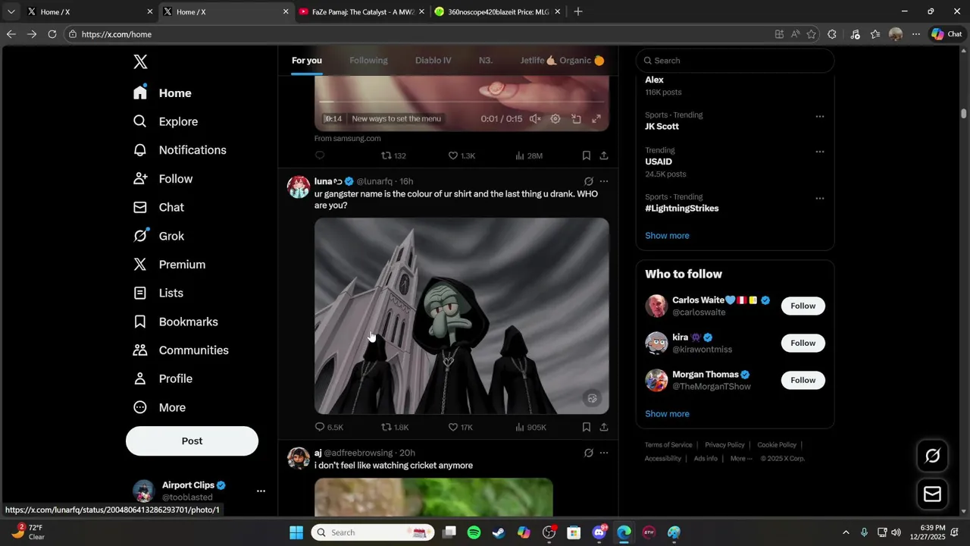Image resolution: width=970 pixels, height=546 pixels.
Task: Bookmark the Samsung video post
Action: click(x=587, y=155)
